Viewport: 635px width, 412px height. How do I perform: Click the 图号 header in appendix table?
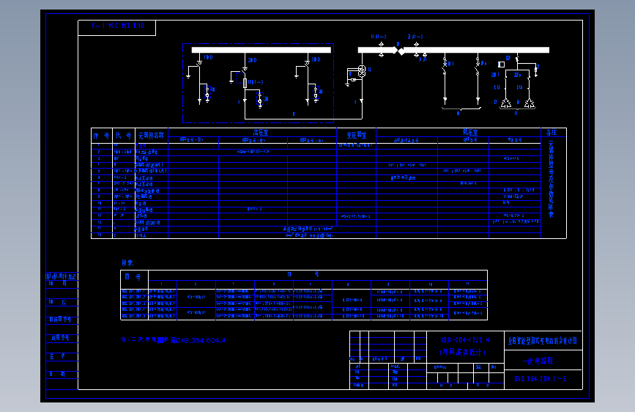pos(133,277)
